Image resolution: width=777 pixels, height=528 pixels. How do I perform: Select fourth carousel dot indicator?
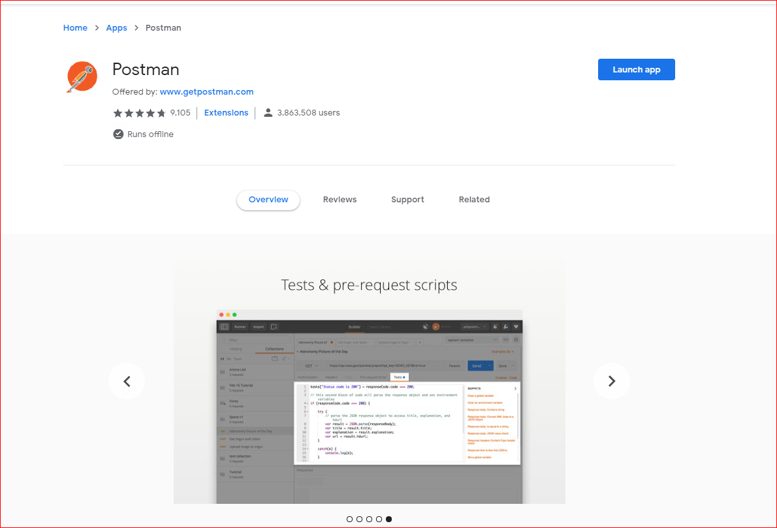tap(379, 519)
